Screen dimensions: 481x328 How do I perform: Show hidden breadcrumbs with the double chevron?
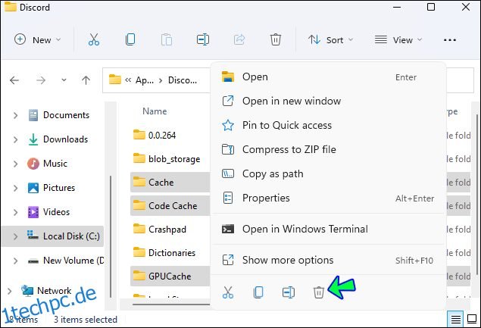pos(128,80)
